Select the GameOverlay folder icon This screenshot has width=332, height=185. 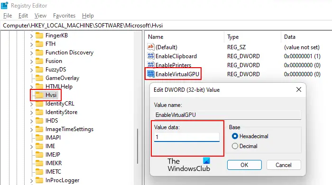(39, 78)
